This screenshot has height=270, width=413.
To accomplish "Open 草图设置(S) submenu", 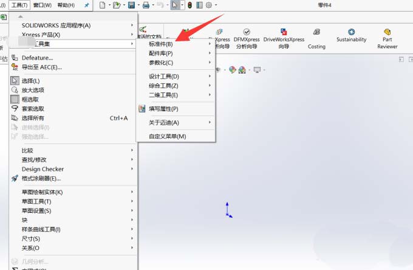I will (73, 210).
